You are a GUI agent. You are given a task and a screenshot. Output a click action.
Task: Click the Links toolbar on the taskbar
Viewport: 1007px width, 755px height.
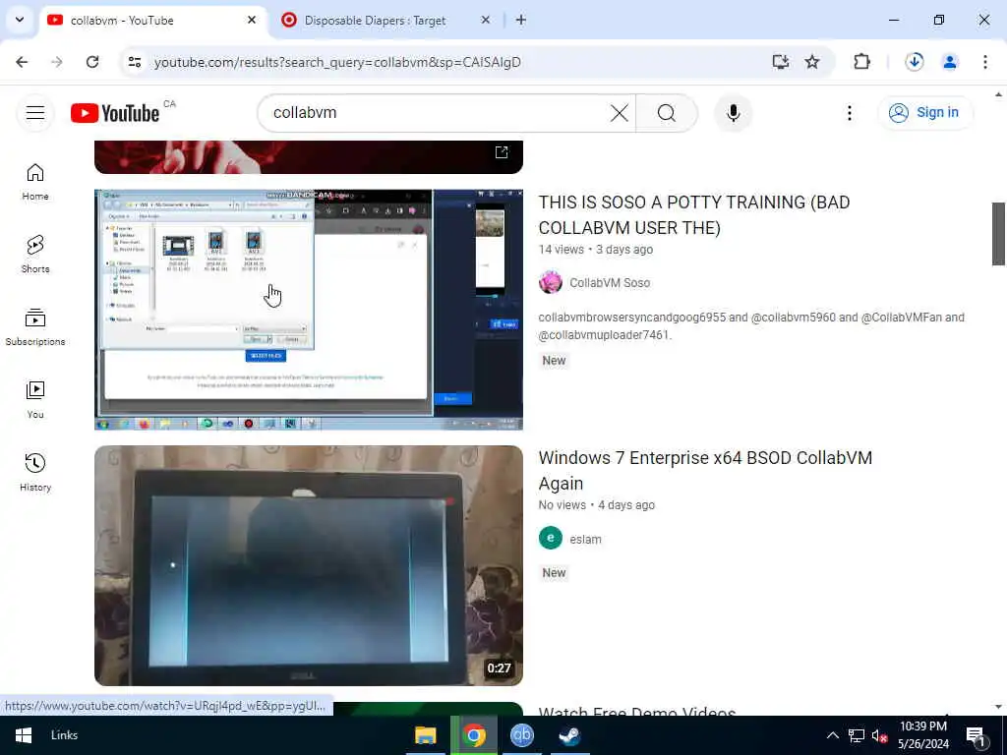click(64, 735)
